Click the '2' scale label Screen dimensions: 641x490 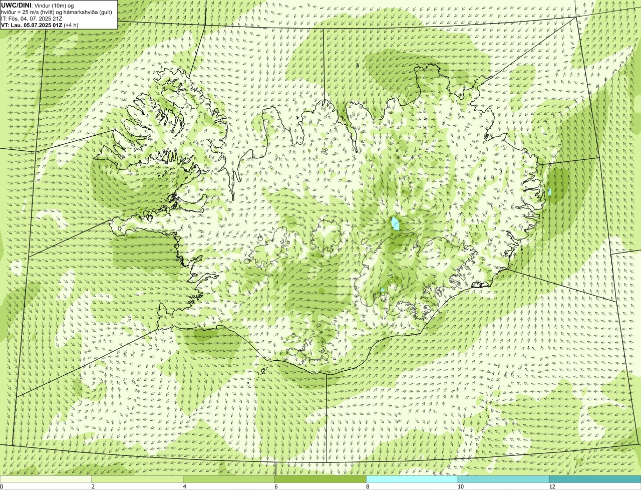pos(93,486)
